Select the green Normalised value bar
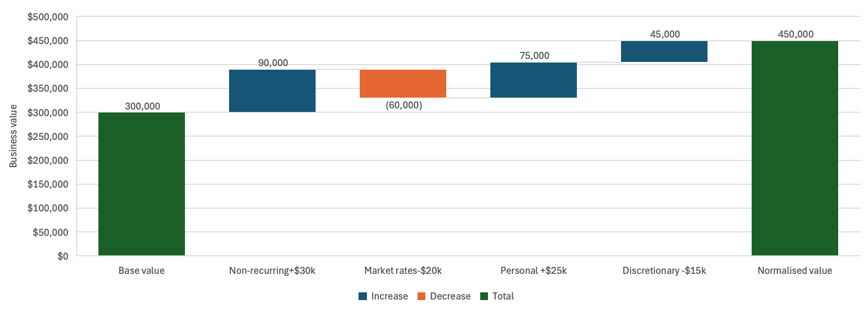865x312 pixels. coord(795,149)
